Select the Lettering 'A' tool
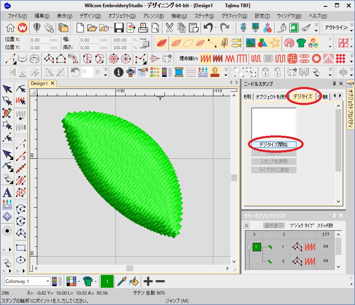Viewport: 355px width, 305px height. (x=7, y=192)
